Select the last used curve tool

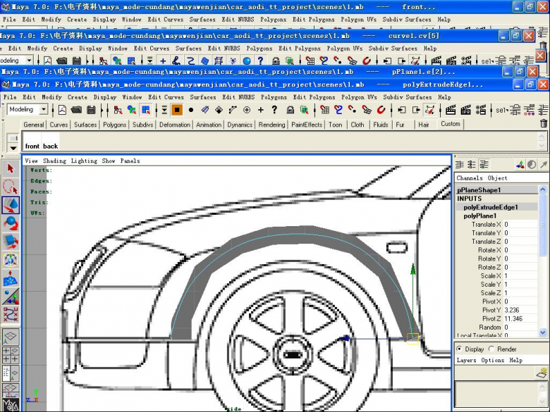point(11,315)
